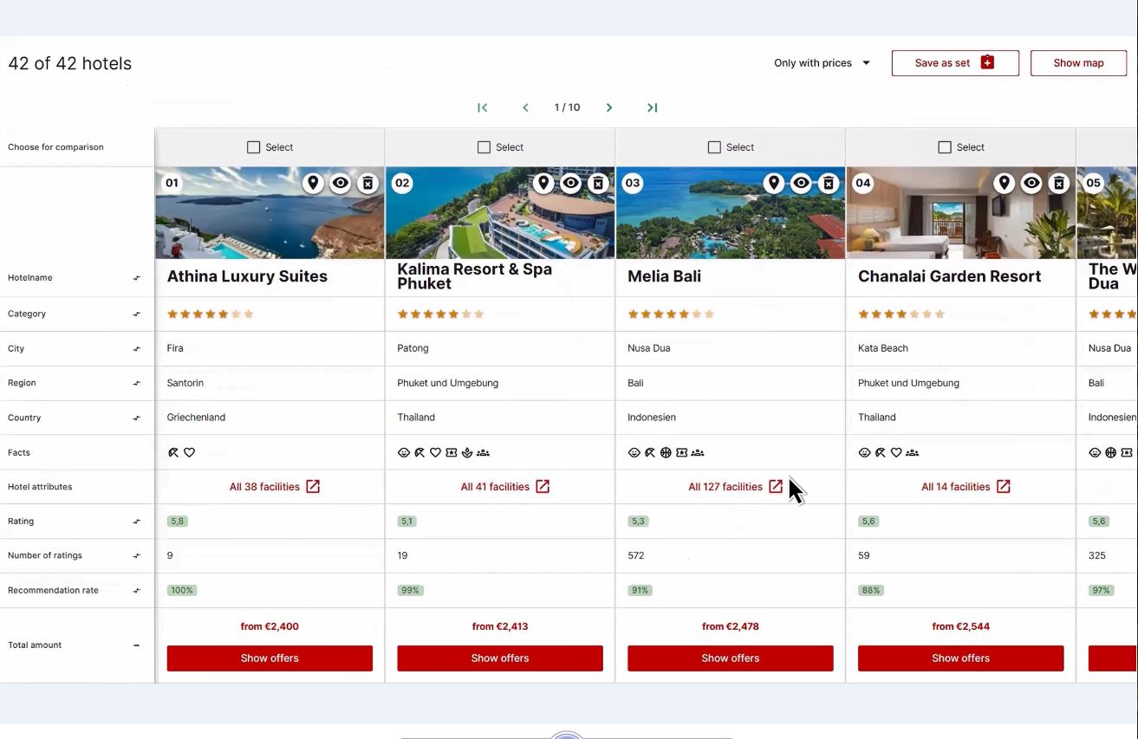Sort by Region arrows

point(136,383)
